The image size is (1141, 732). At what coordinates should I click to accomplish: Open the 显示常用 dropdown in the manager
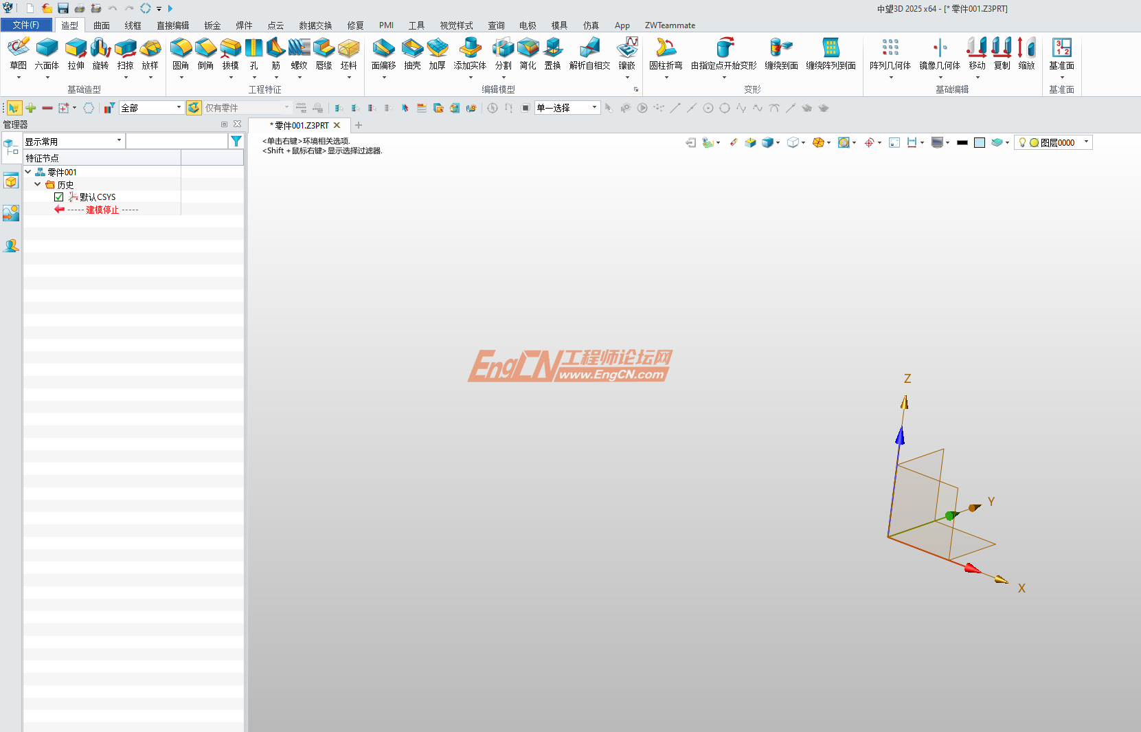pyautogui.click(x=119, y=140)
